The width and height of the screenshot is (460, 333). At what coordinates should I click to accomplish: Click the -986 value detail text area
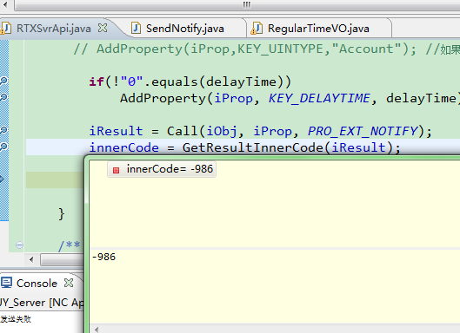(275, 286)
